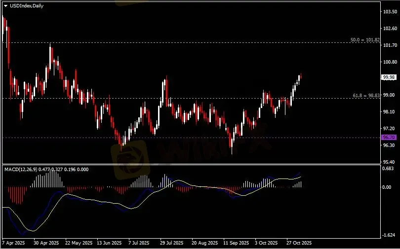Click the USDIndex,Daily chart title
This screenshot has height=249, width=400.
(x=25, y=5)
